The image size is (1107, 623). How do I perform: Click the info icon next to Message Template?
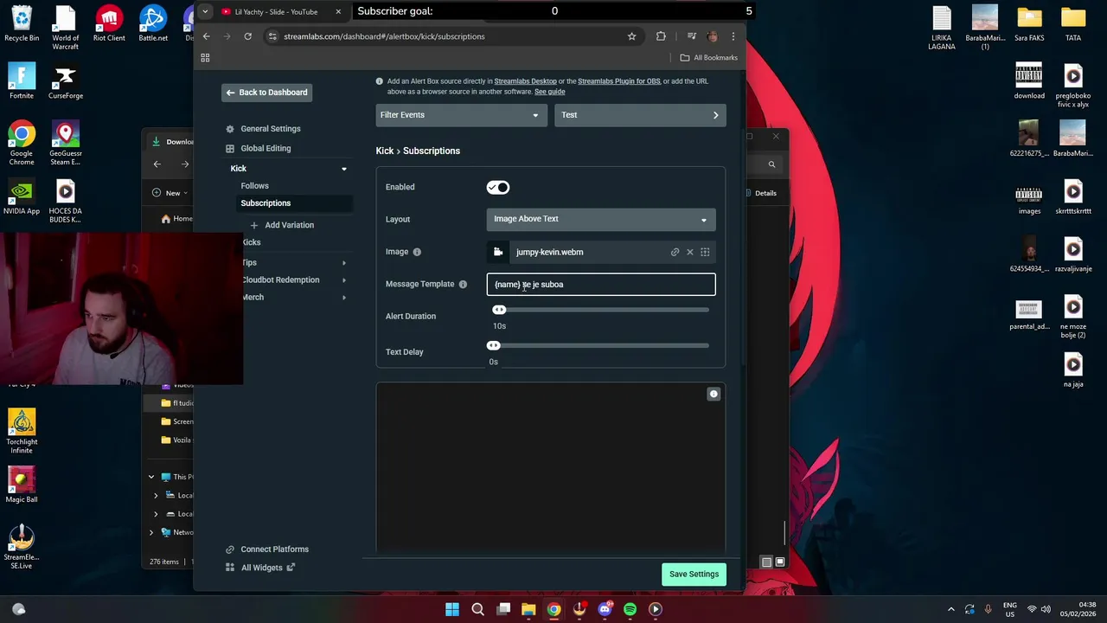(x=463, y=284)
